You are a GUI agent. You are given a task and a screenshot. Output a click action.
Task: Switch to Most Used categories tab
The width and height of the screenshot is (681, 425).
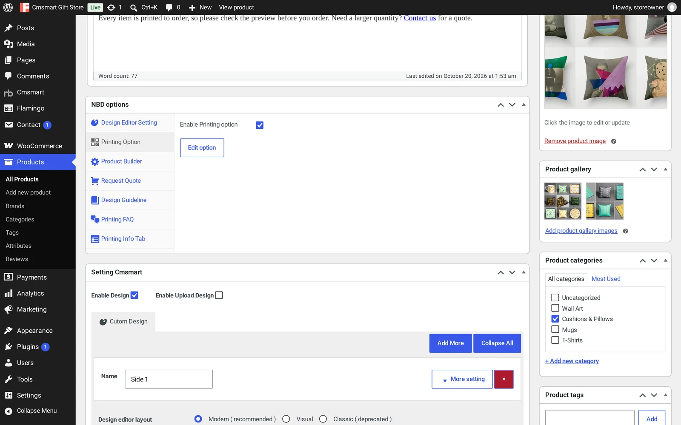606,279
